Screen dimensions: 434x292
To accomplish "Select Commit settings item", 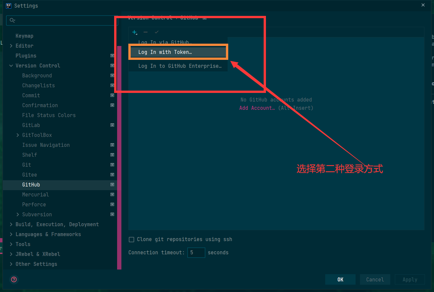I will point(31,95).
